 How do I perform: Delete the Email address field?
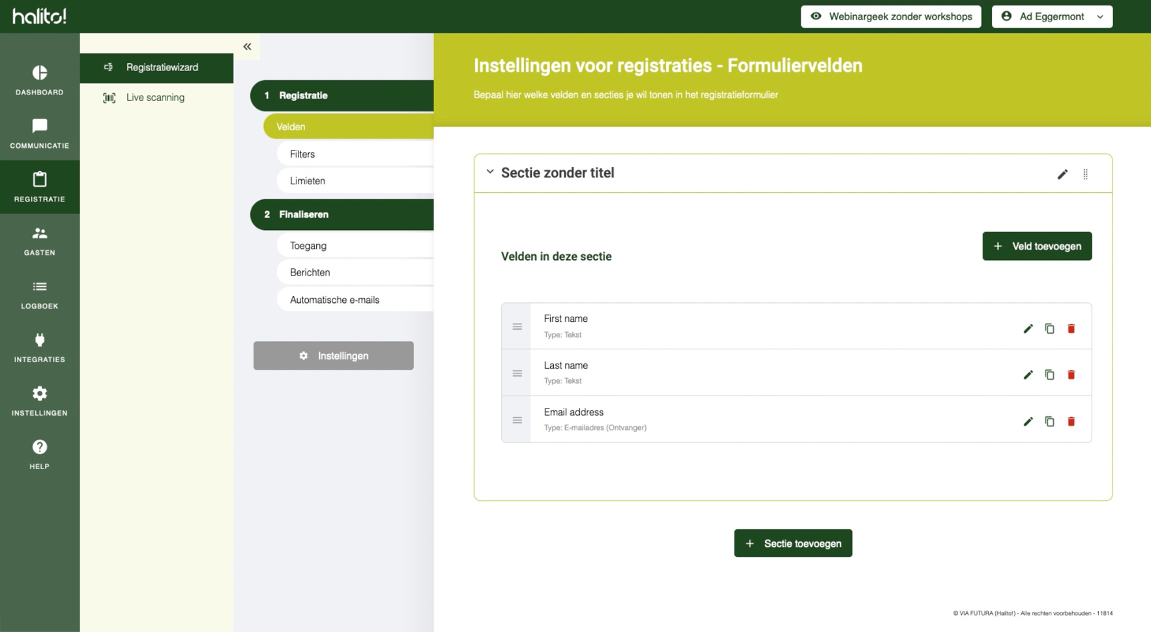point(1071,422)
